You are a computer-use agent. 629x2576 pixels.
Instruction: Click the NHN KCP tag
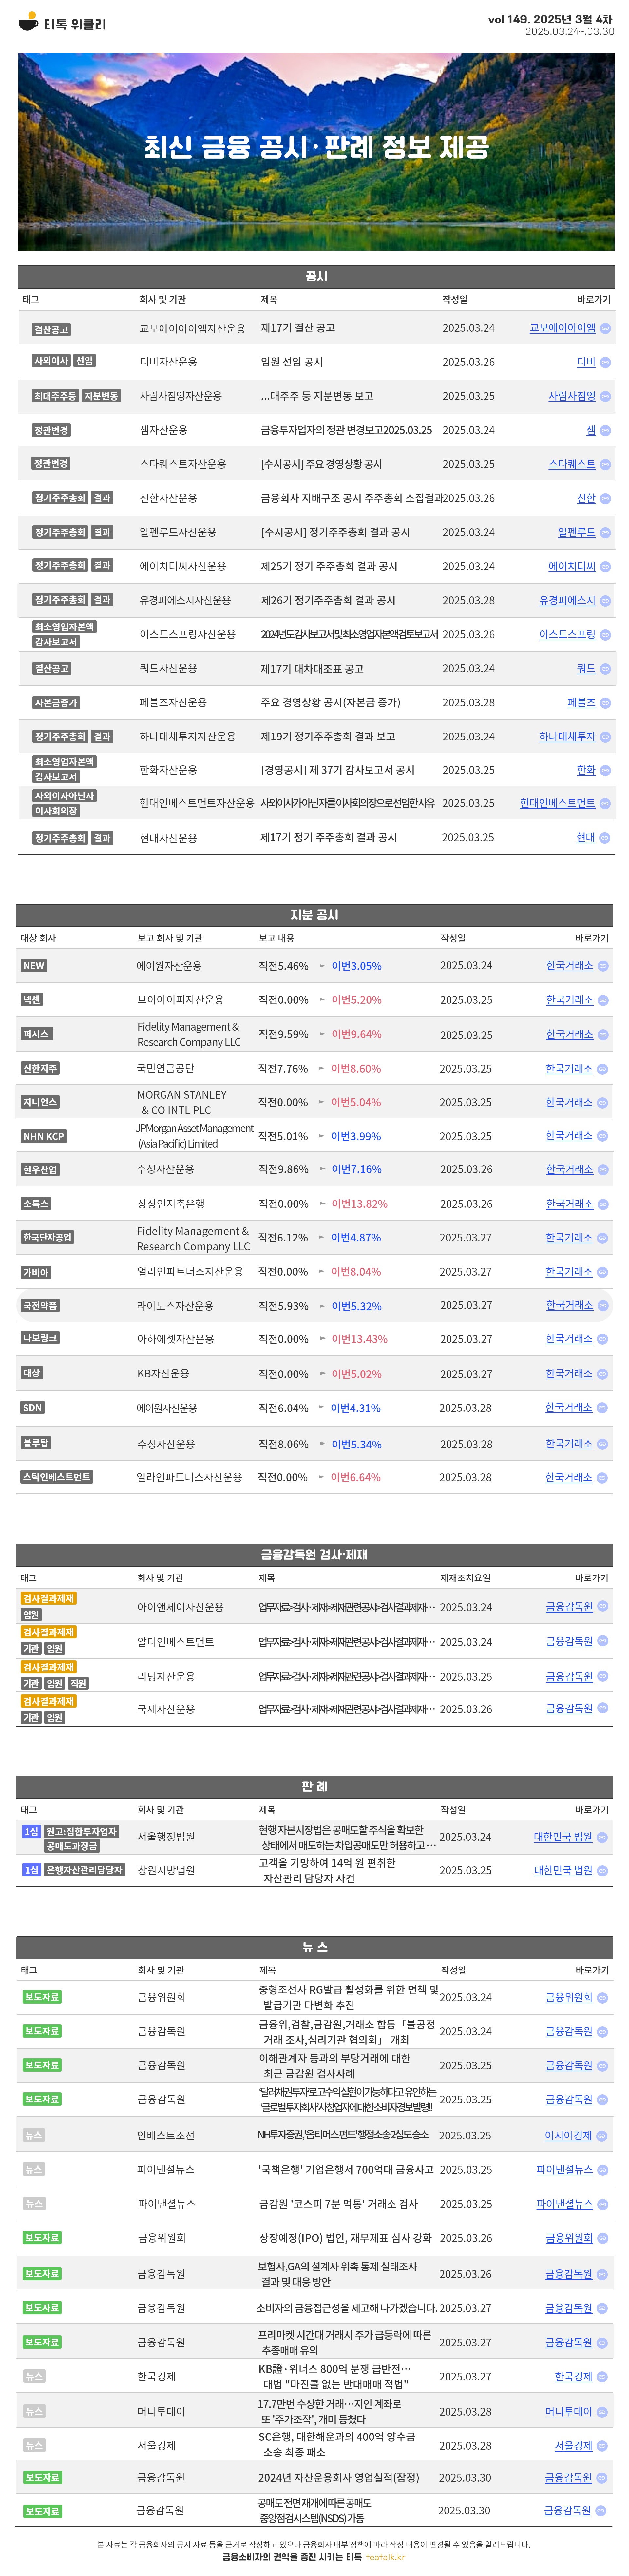[x=44, y=1136]
